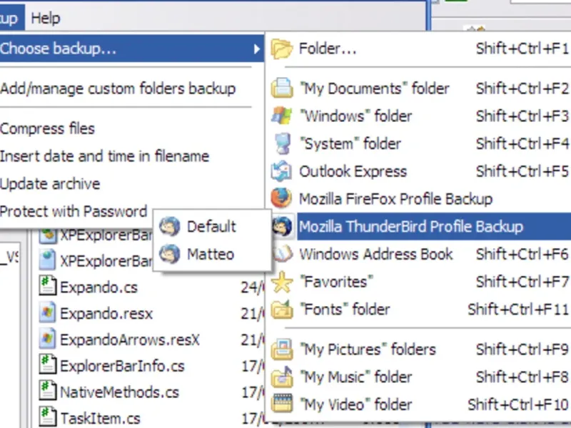571x428 pixels.
Task: Click the Favorites star icon
Action: coord(283,282)
